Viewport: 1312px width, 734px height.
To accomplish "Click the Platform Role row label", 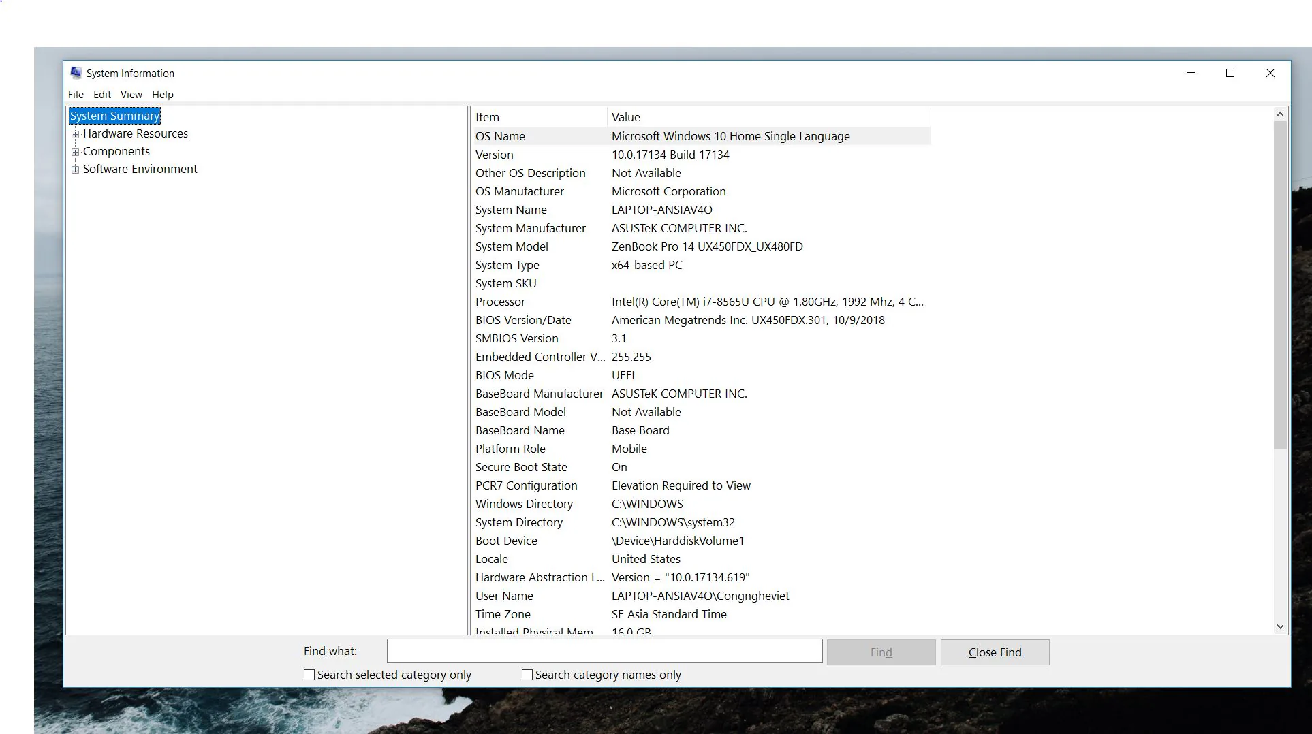I will pos(510,449).
